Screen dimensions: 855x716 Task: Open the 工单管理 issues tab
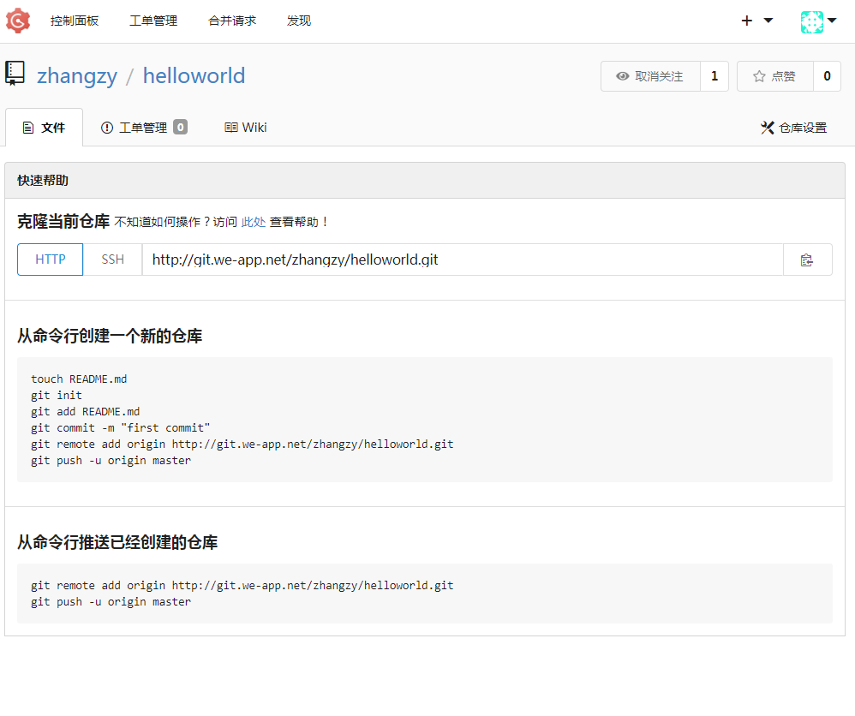click(x=143, y=128)
